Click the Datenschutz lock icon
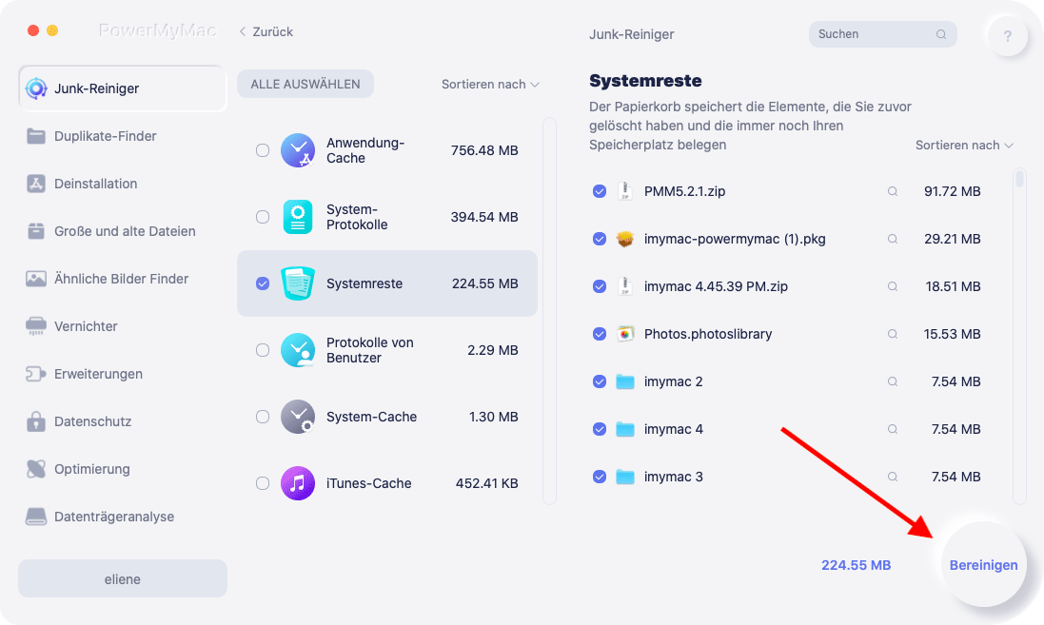This screenshot has width=1044, height=625. pyautogui.click(x=36, y=421)
